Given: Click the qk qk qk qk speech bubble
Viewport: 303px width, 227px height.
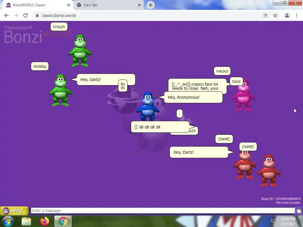Looking at the screenshot, I should tap(160, 127).
